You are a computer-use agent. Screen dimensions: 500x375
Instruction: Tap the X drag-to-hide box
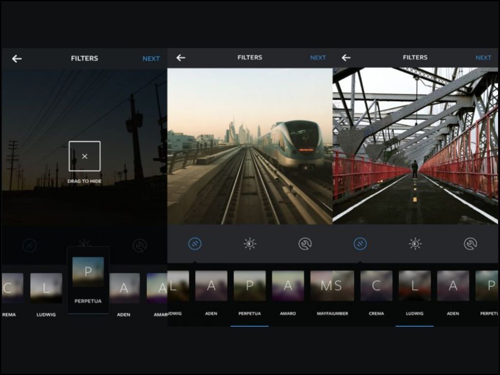(x=84, y=156)
